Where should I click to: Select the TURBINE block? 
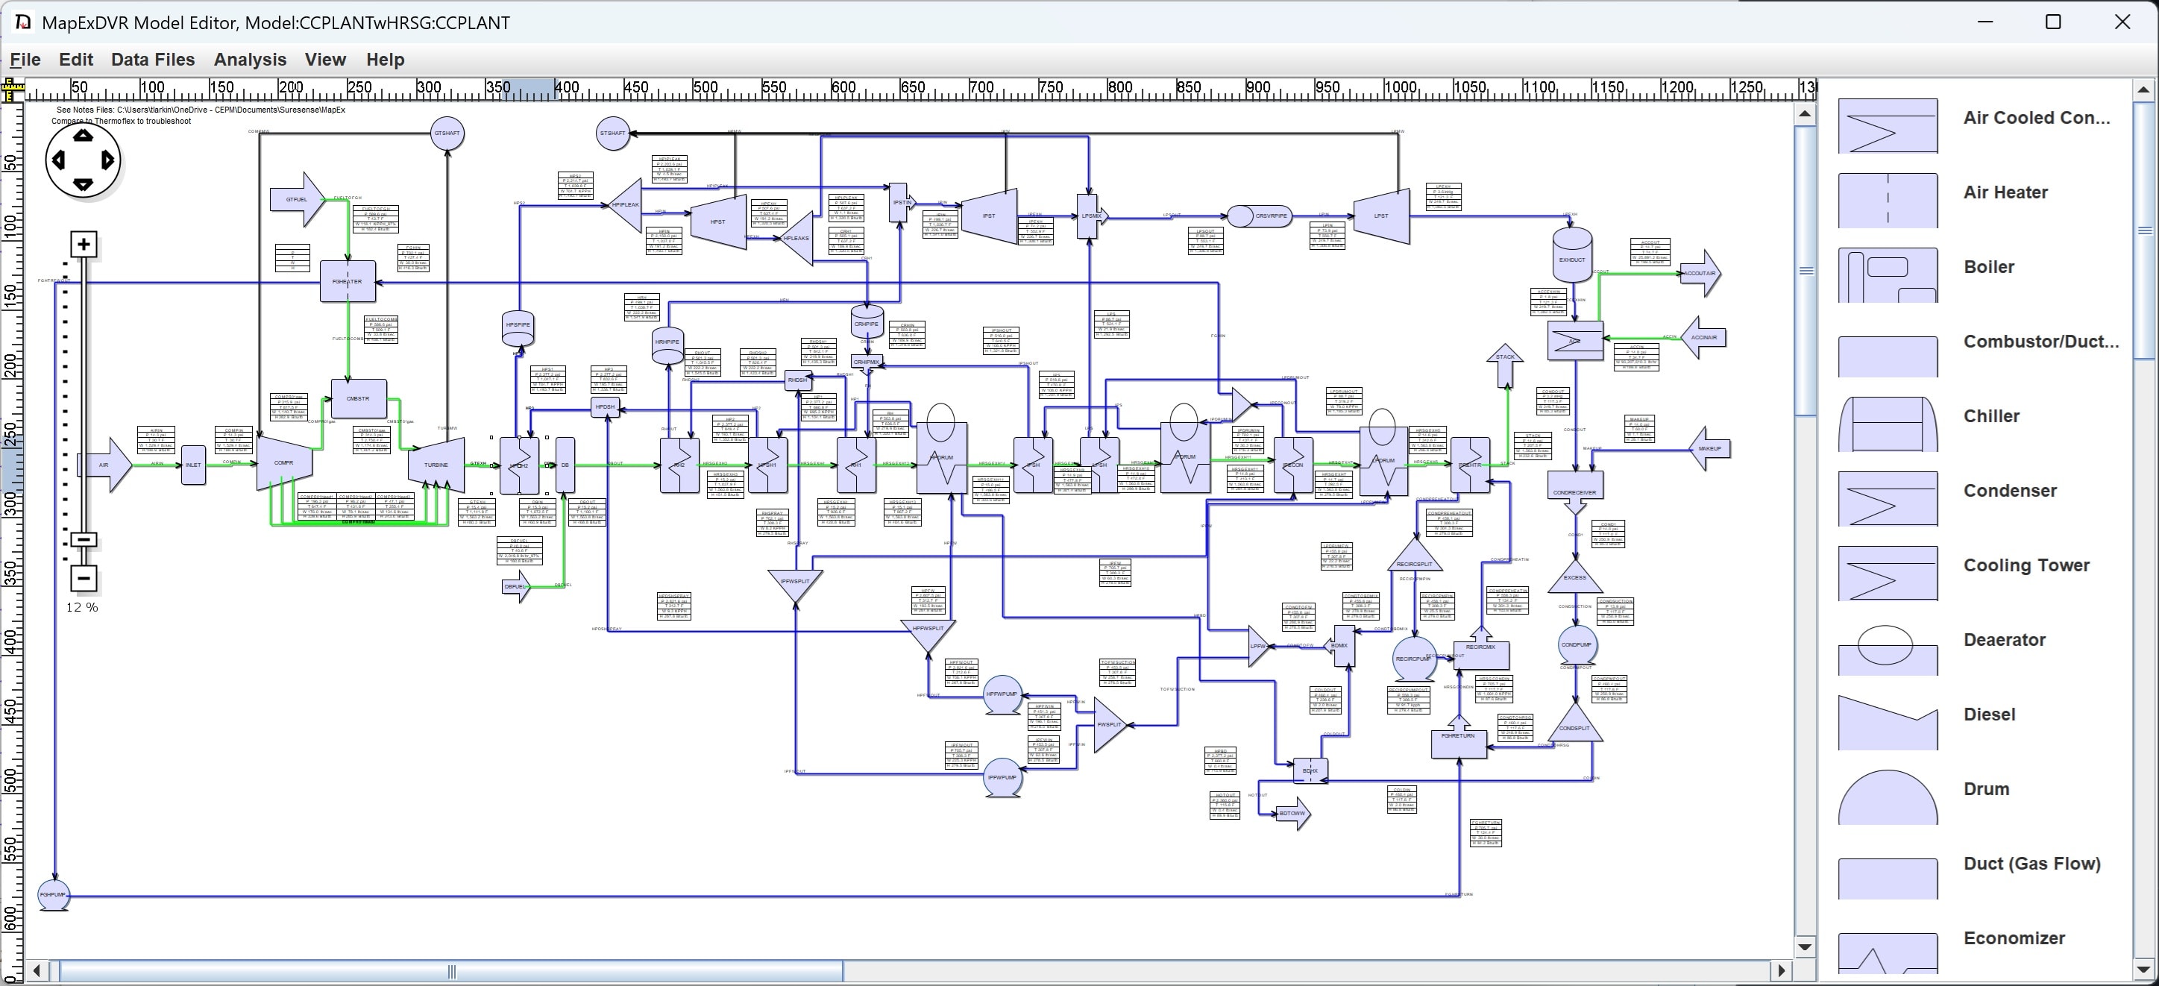pyautogui.click(x=436, y=465)
